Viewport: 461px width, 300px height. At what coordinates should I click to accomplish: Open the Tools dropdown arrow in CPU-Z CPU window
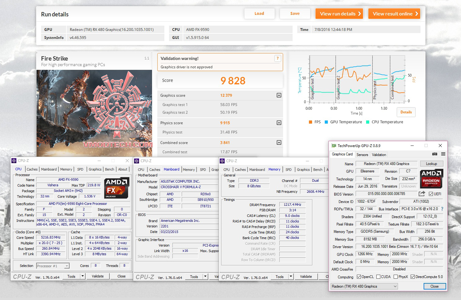[x=82, y=276]
